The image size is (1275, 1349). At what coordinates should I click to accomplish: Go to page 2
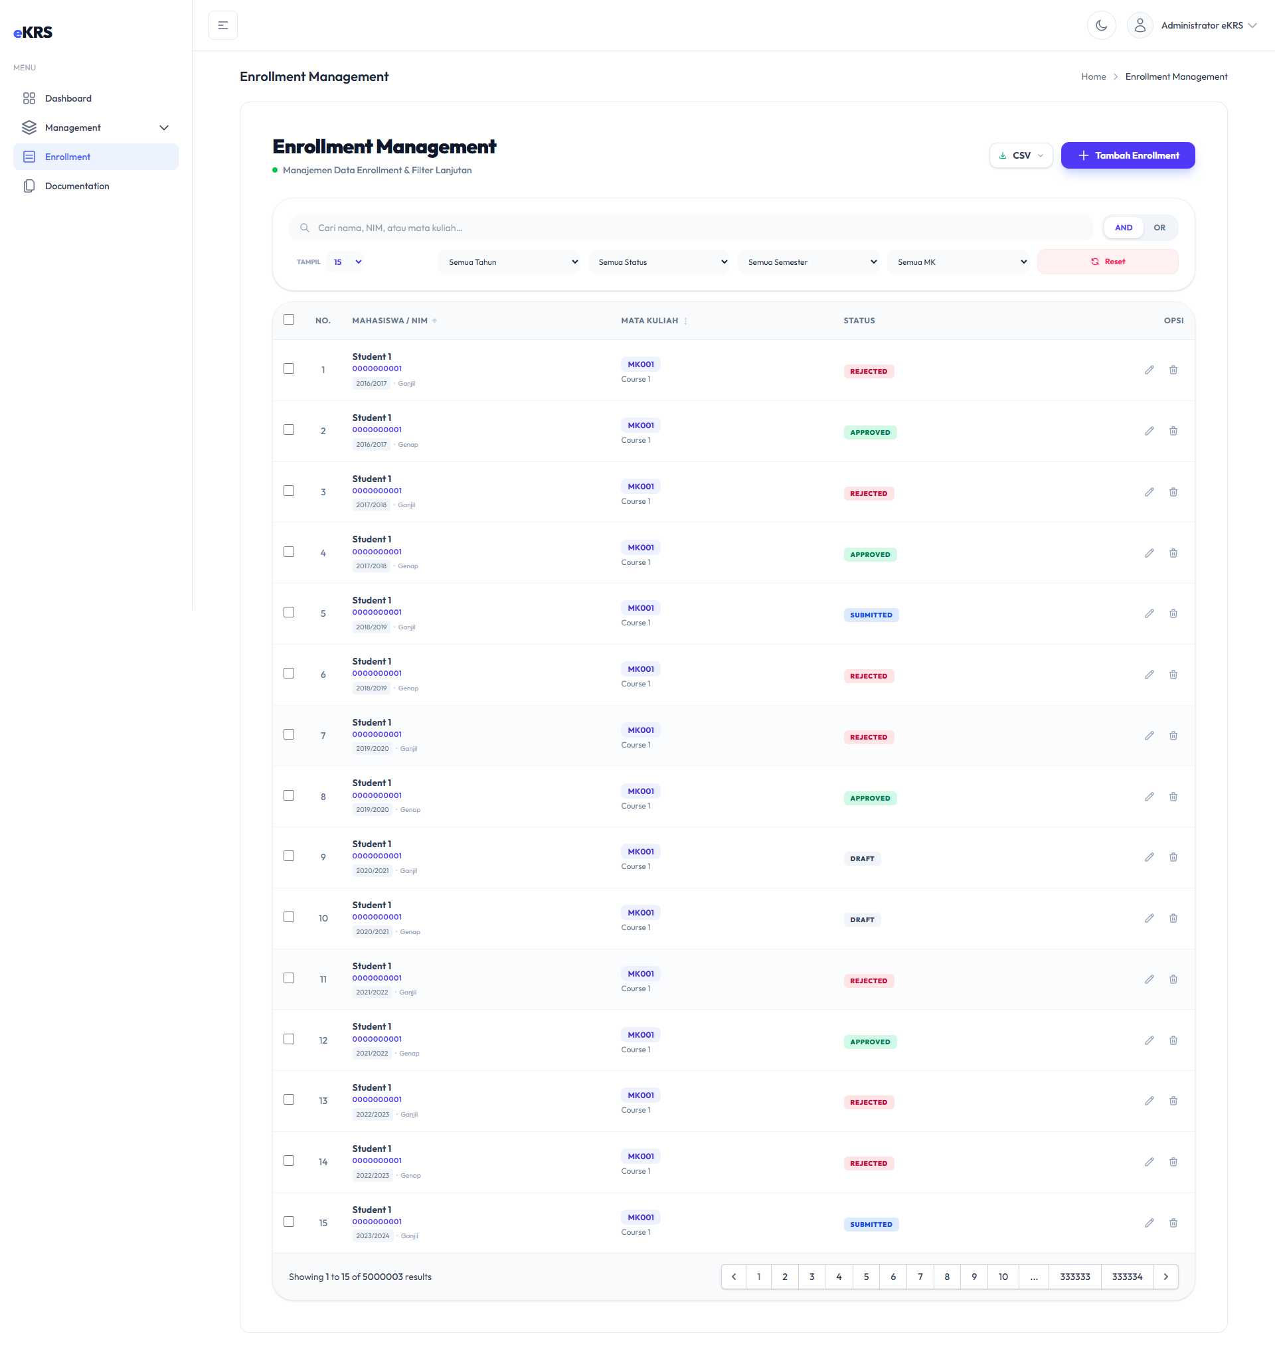784,1277
